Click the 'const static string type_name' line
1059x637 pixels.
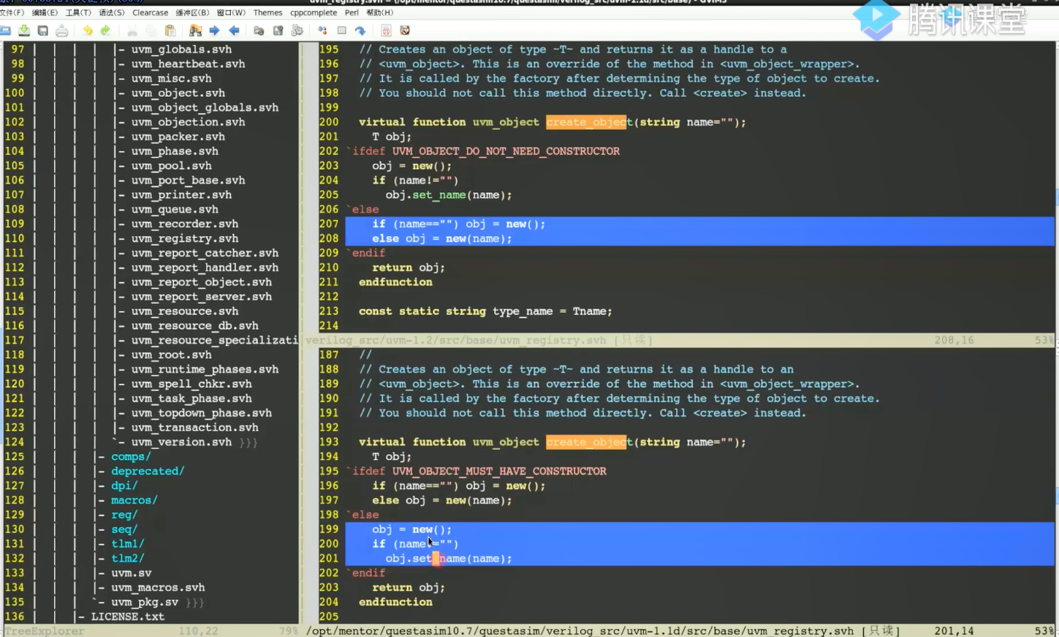pyautogui.click(x=485, y=311)
